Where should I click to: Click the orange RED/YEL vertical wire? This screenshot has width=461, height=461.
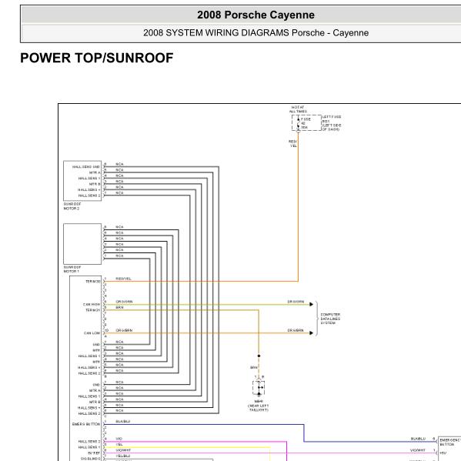[298, 205]
